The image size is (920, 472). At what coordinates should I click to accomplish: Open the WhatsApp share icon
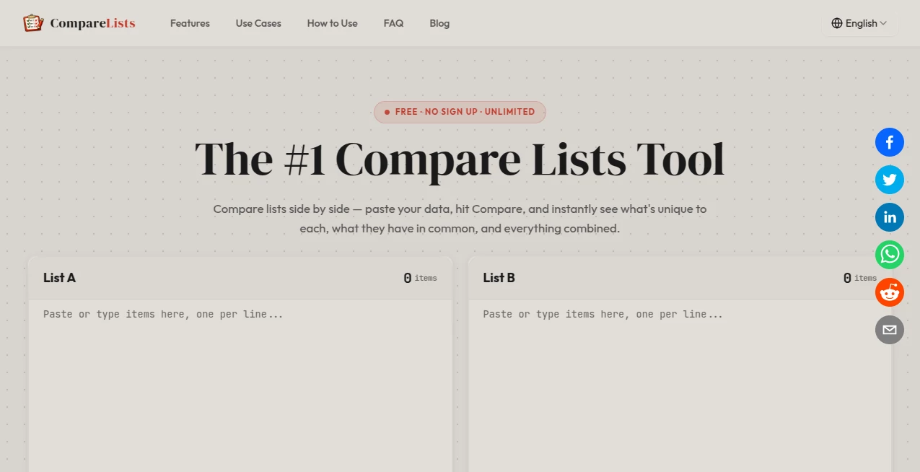[x=889, y=255]
